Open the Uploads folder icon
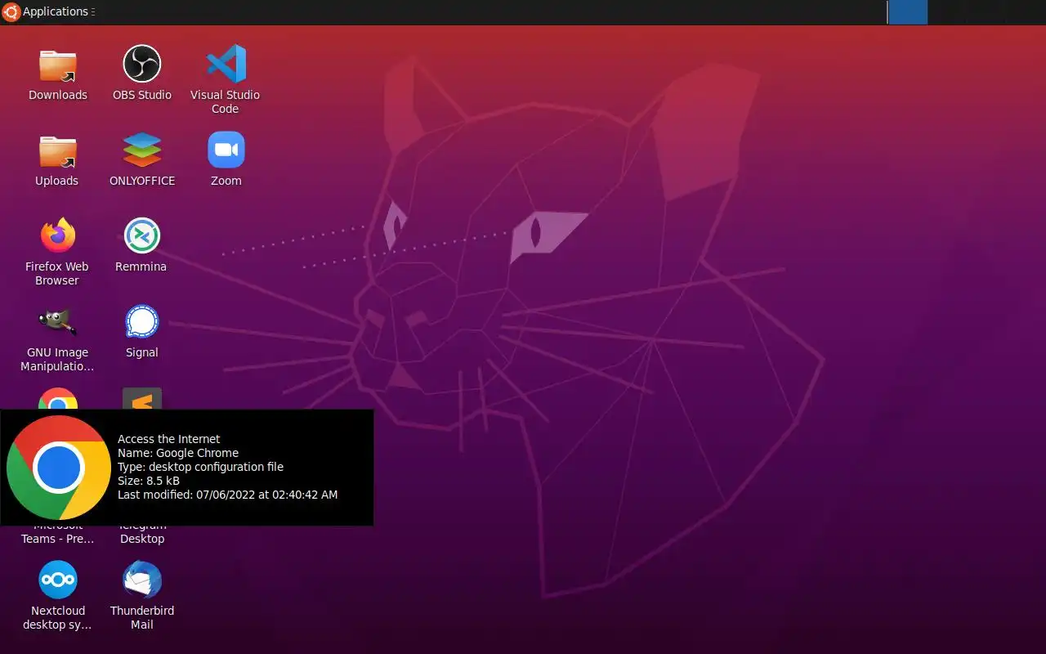Image resolution: width=1046 pixels, height=654 pixels. tap(58, 150)
